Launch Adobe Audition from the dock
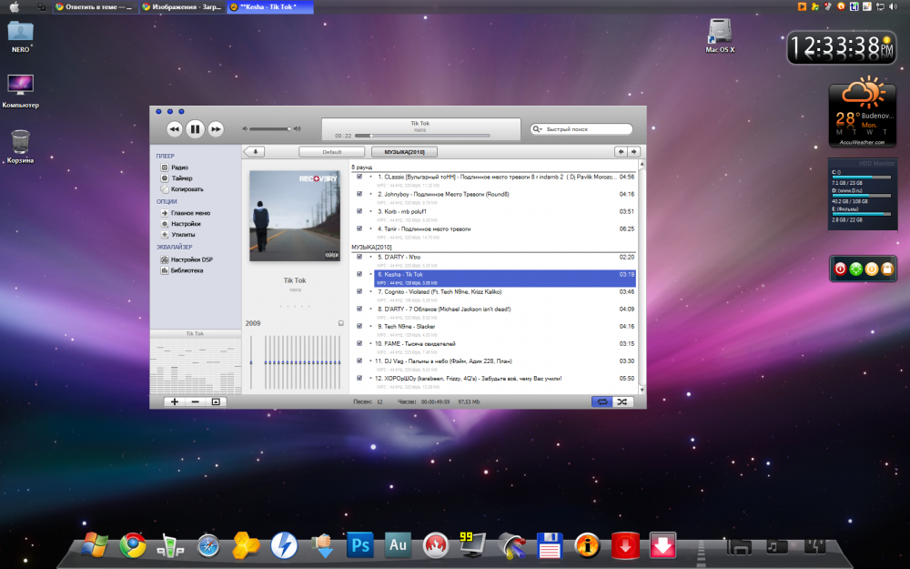 398,545
